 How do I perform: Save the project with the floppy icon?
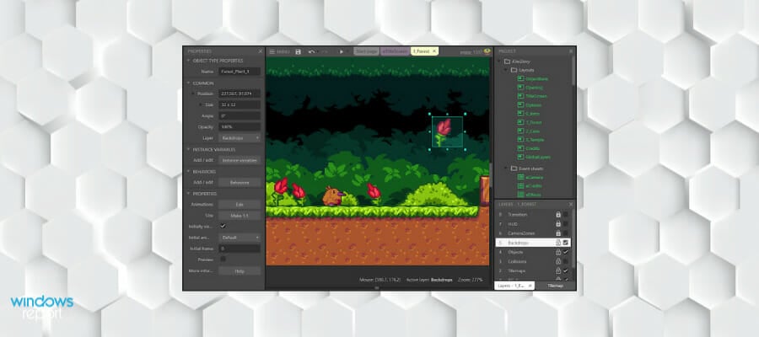tap(299, 51)
